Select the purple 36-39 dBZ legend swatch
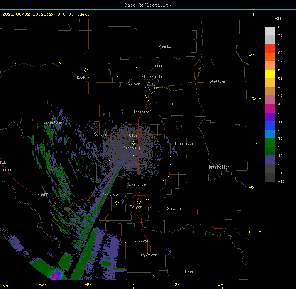 tap(270, 117)
